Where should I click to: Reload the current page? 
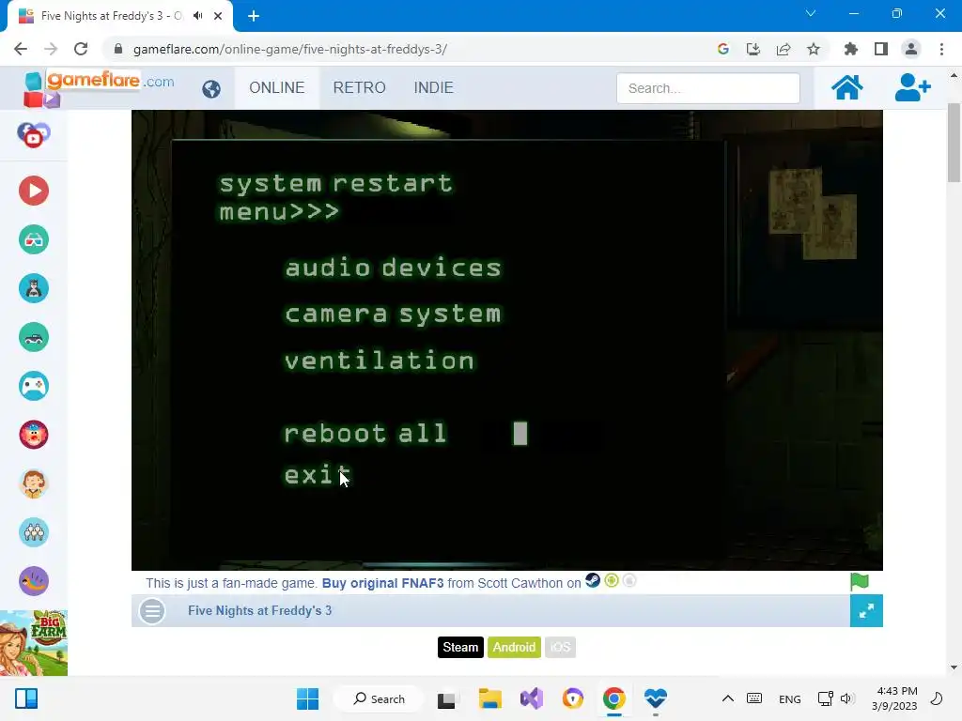coord(81,49)
